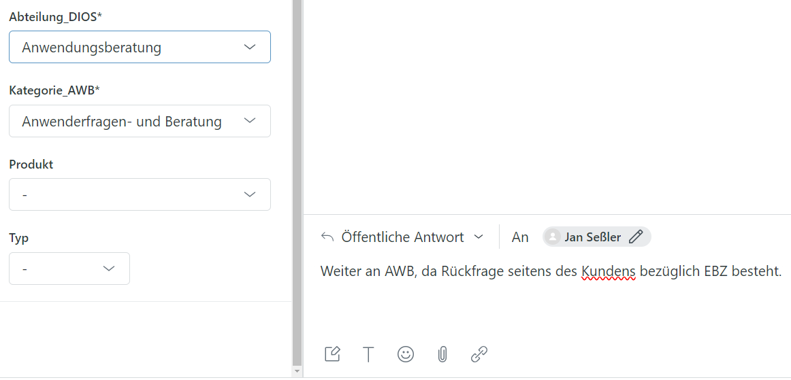Image resolution: width=791 pixels, height=380 pixels.
Task: Click the paperclip attachment icon
Action: tap(442, 354)
